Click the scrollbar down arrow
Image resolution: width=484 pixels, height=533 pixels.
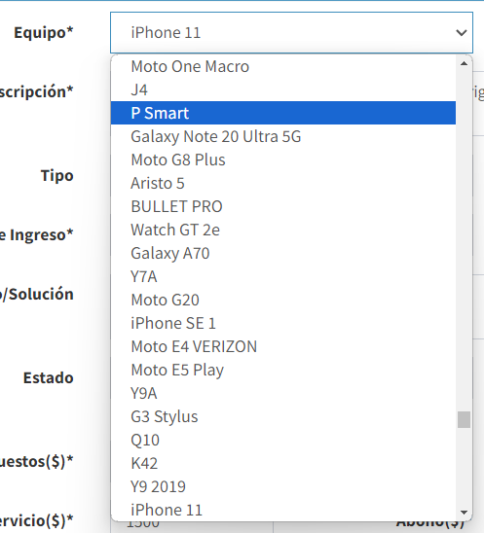[x=464, y=513]
